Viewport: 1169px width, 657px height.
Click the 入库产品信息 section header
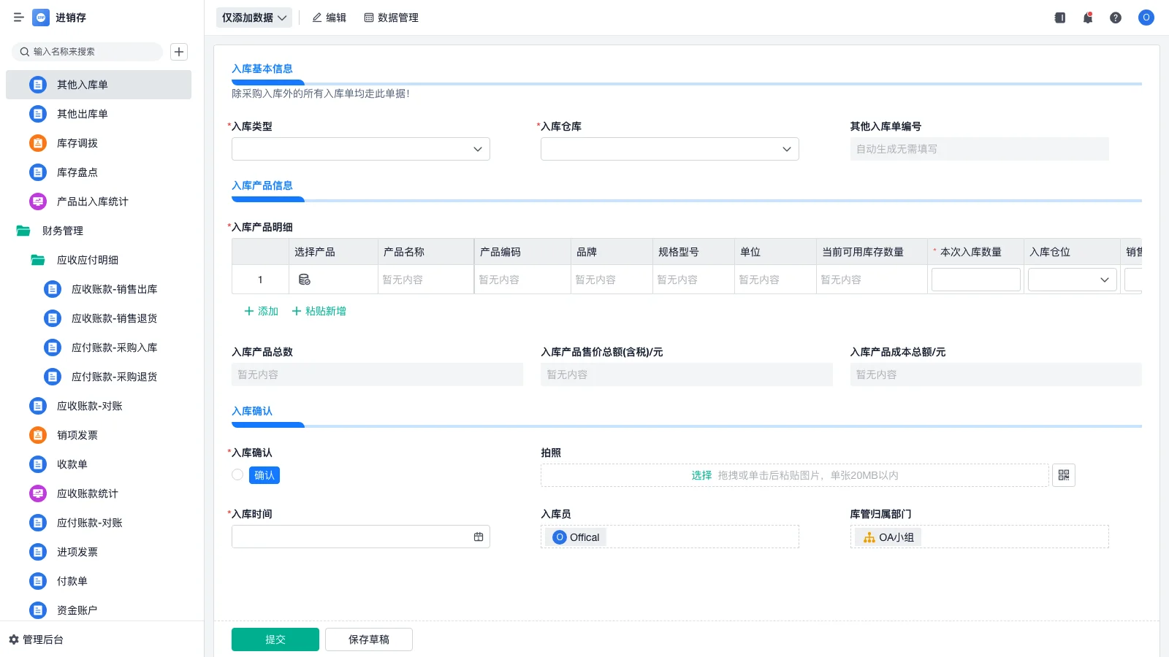point(262,185)
